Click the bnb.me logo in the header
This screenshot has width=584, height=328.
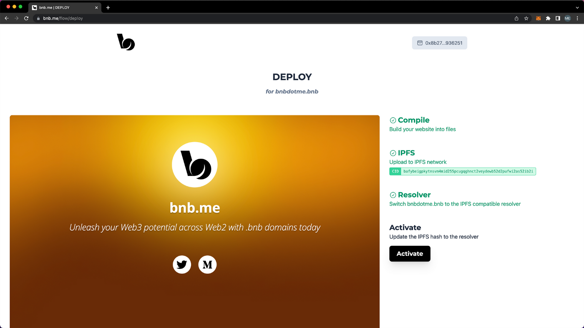(126, 43)
